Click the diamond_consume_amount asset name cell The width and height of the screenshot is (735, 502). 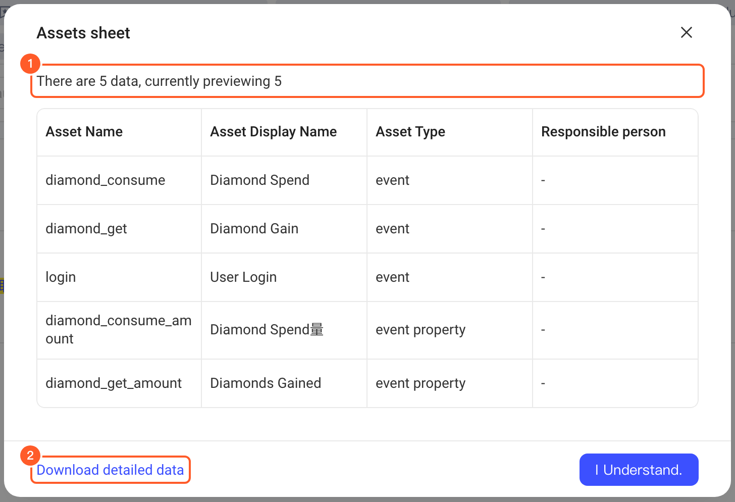coord(119,330)
